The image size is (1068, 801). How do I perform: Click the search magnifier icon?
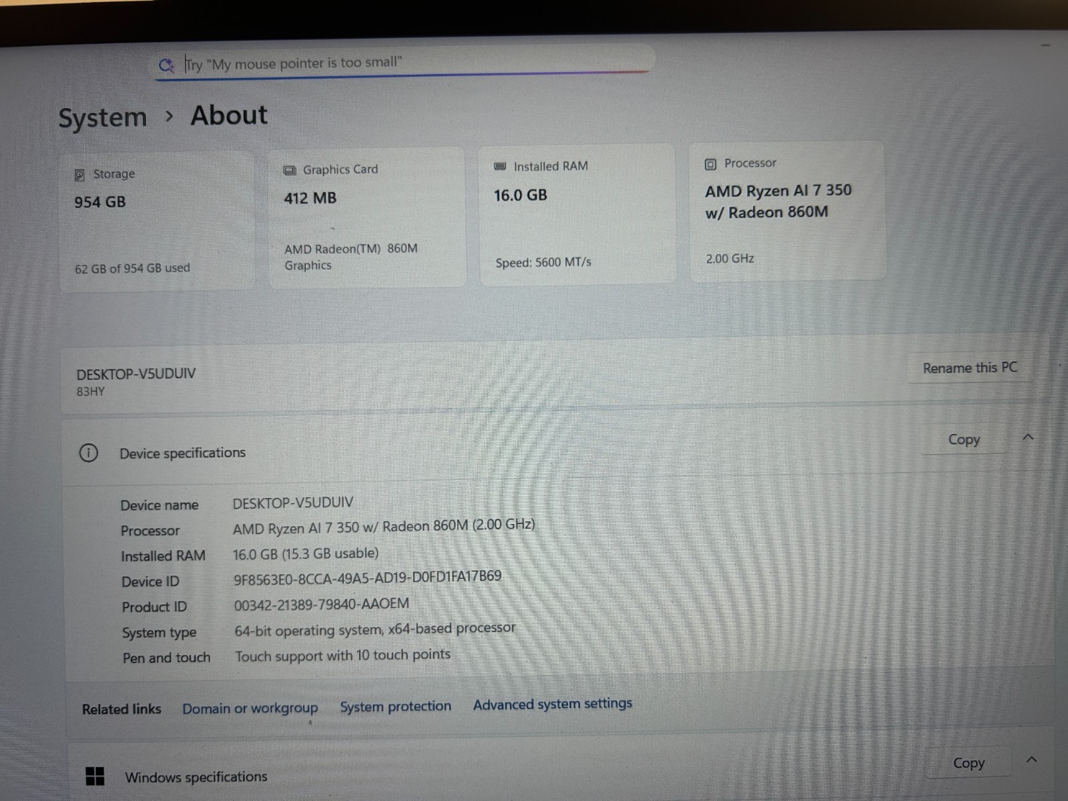tap(166, 65)
